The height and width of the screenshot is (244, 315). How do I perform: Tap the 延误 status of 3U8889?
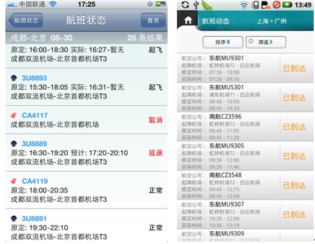click(x=155, y=153)
